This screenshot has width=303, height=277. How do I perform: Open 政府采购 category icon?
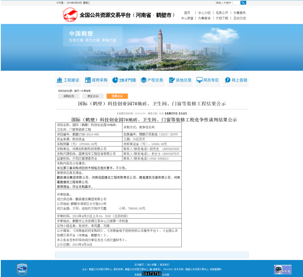click(87, 80)
